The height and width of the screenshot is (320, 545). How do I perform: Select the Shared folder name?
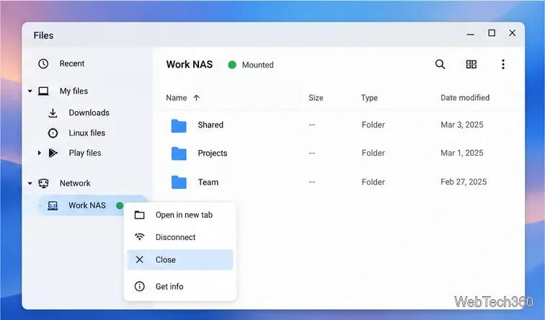pyautogui.click(x=211, y=125)
